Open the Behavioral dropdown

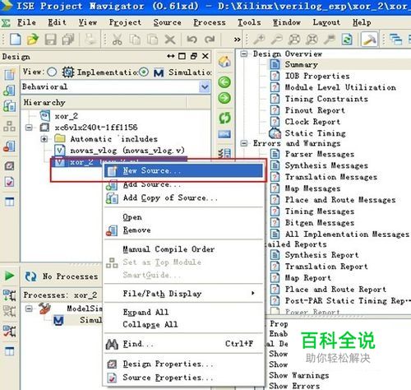pyautogui.click(x=205, y=87)
